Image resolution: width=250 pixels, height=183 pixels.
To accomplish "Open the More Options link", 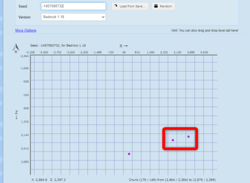I will click(26, 30).
